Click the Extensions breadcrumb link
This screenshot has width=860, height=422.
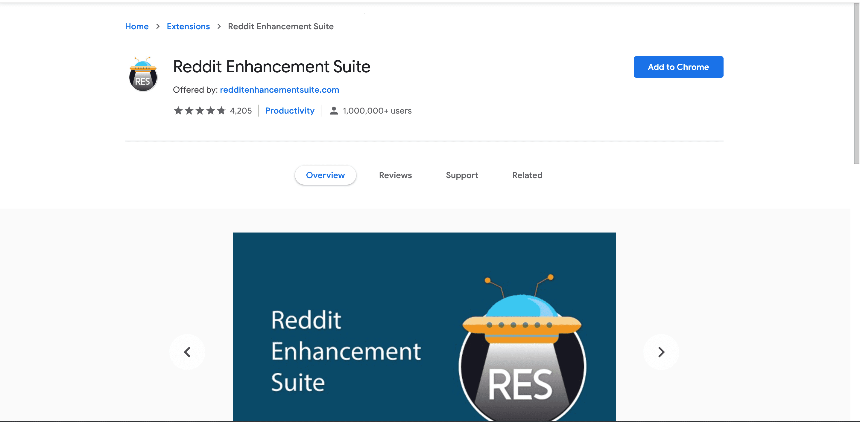point(188,26)
